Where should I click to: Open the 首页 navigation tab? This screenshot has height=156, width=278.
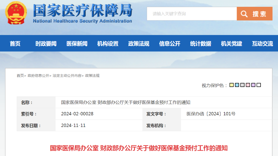15,43
